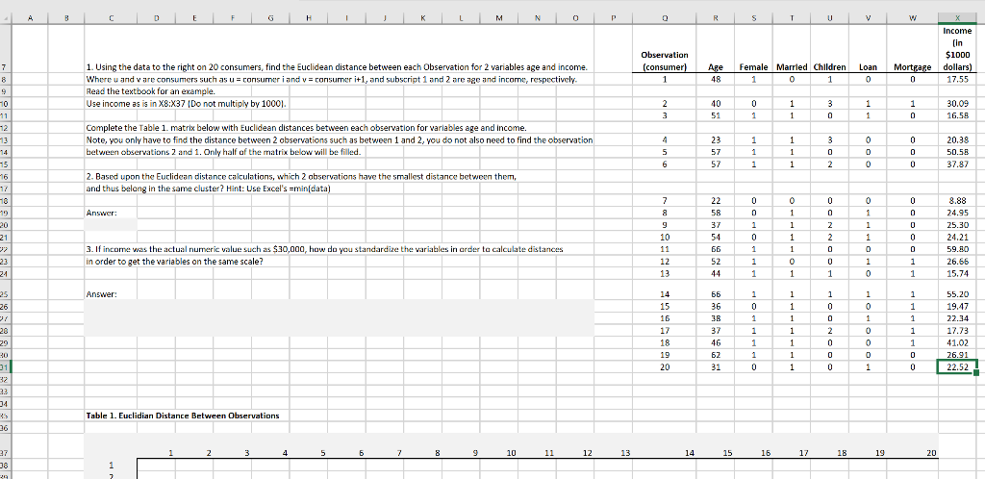
Task: Select age cell 62 for consumer 19
Action: tap(716, 356)
